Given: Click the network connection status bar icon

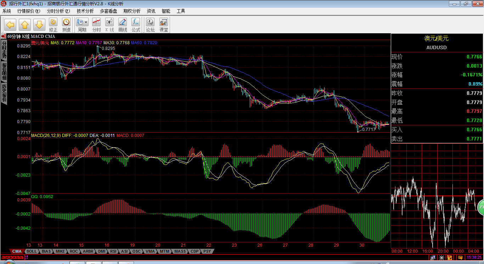Looking at the screenshot, I should 433,258.
